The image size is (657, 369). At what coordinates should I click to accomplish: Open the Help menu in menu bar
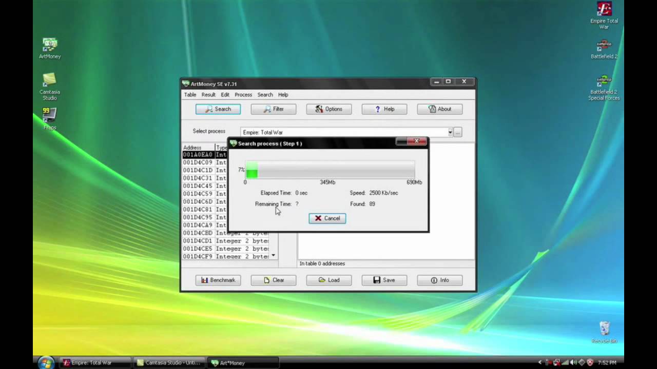283,94
